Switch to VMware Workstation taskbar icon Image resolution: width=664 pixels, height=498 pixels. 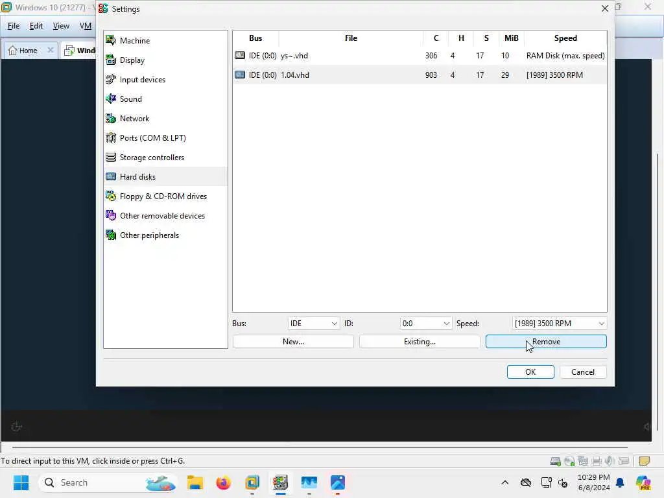point(252,482)
